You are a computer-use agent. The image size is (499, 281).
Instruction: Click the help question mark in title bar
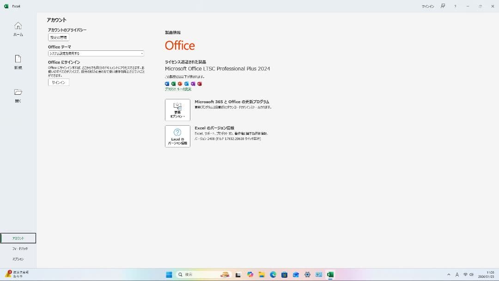(456, 6)
